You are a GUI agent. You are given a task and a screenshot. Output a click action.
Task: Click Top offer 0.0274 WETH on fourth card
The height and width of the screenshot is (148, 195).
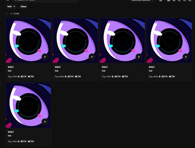click(x=162, y=77)
